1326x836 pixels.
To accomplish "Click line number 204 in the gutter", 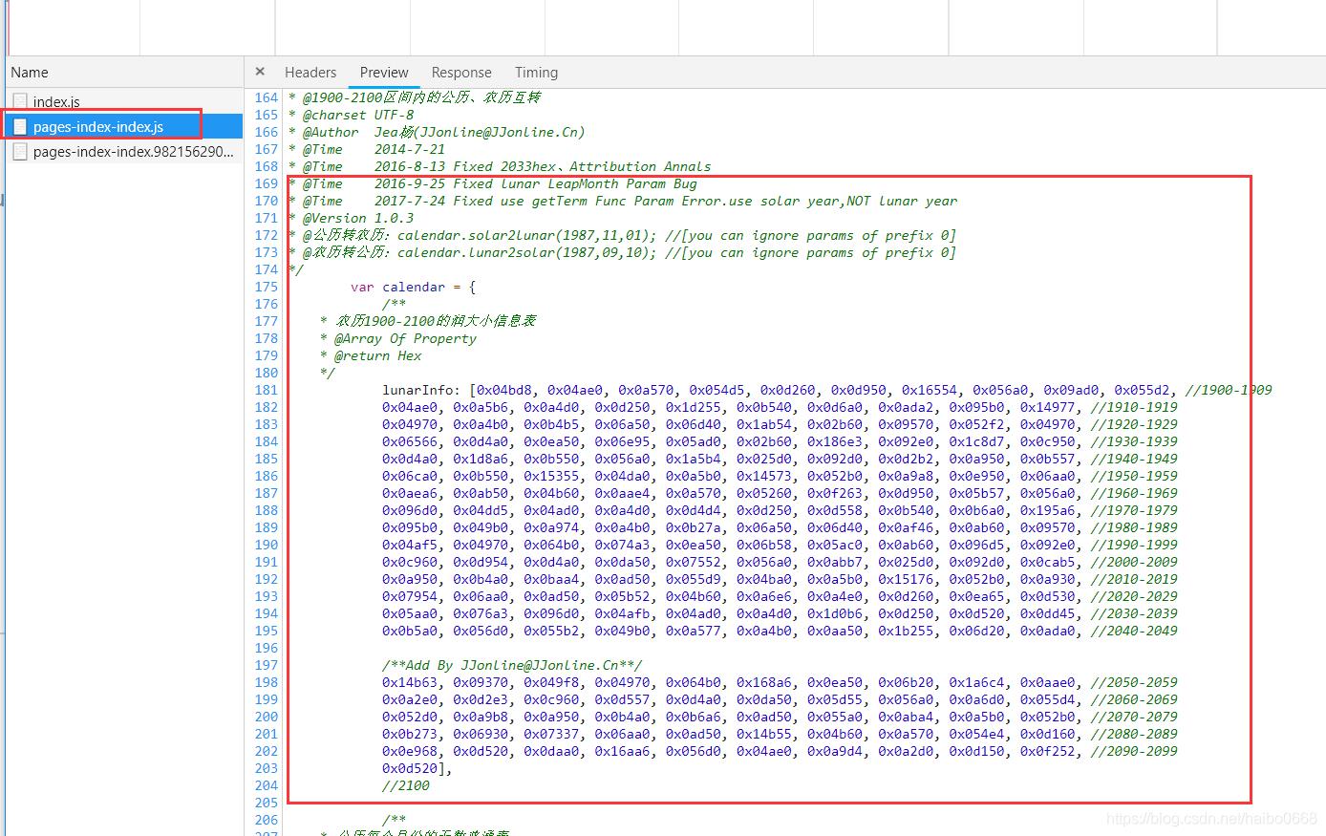I will pyautogui.click(x=267, y=785).
